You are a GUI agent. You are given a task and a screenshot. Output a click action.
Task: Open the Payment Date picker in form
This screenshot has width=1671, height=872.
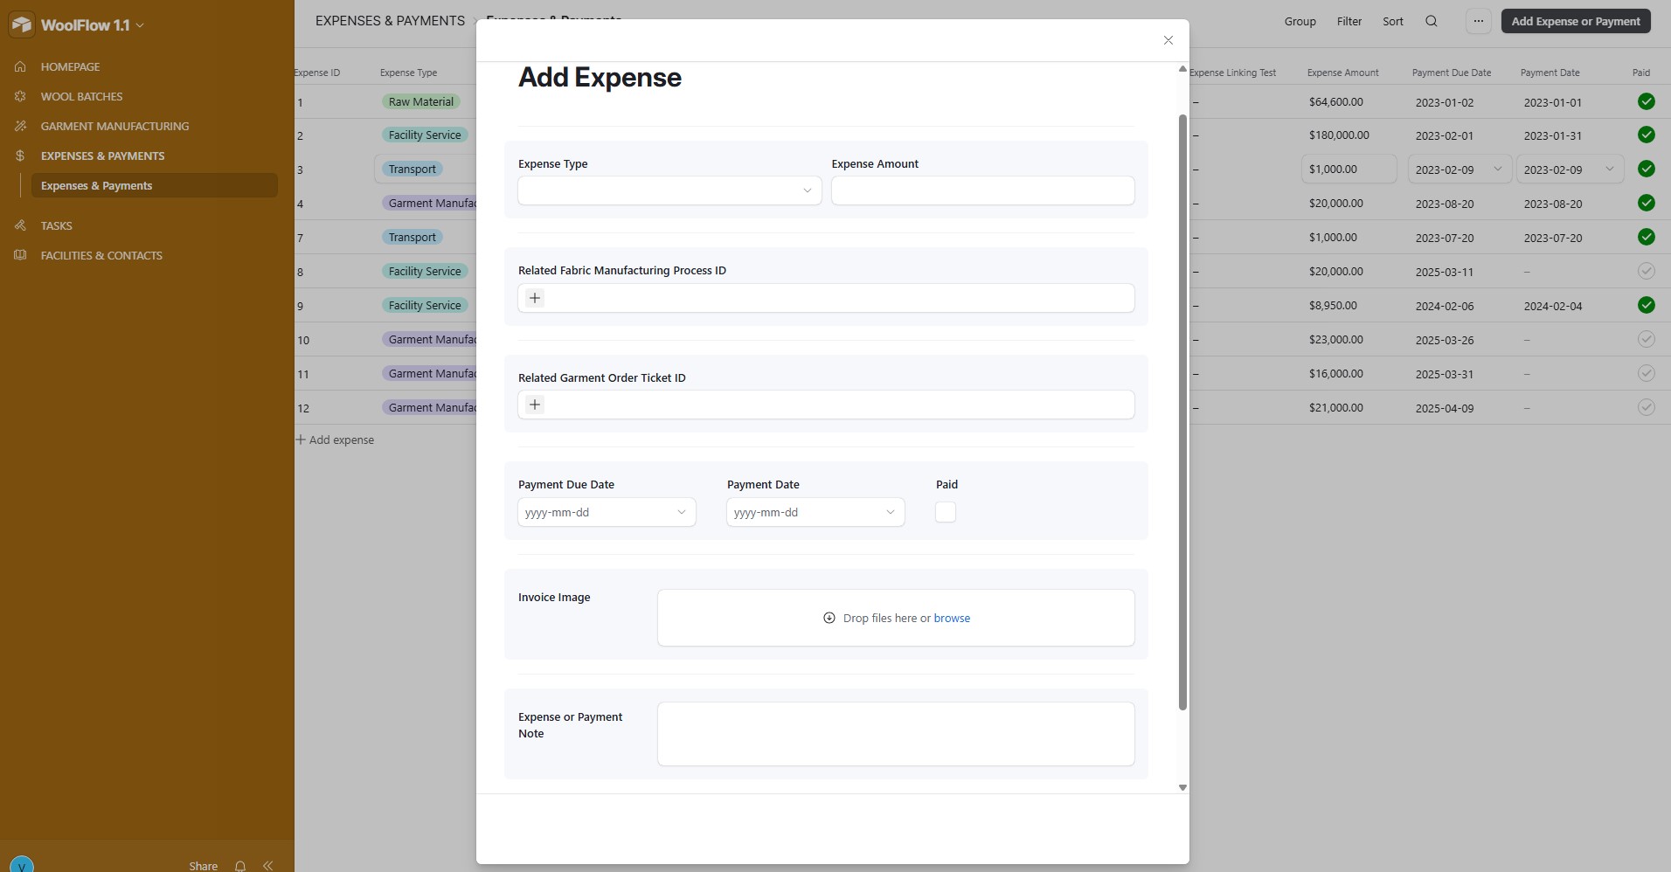pos(815,512)
